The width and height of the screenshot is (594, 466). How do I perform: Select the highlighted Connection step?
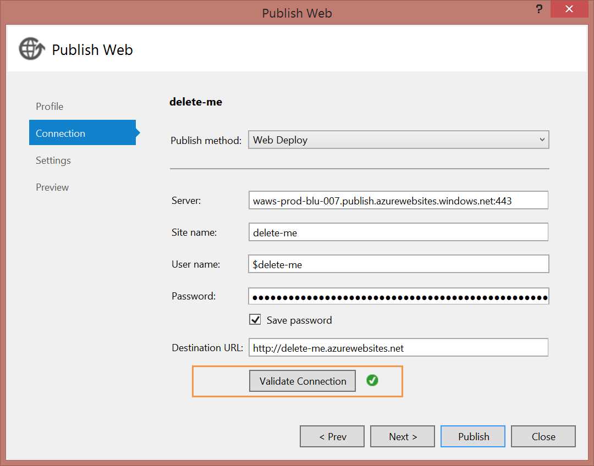[61, 133]
